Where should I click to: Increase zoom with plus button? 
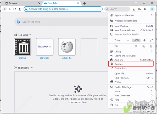coord(144,40)
